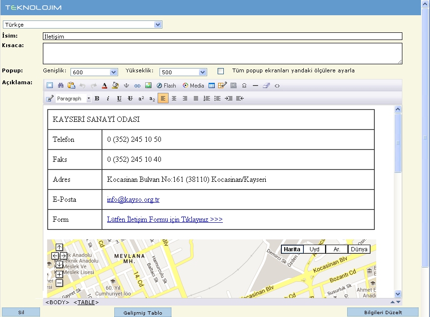Screen dimensions: 430x317
Task: Click the insert image icon
Action: click(x=149, y=86)
